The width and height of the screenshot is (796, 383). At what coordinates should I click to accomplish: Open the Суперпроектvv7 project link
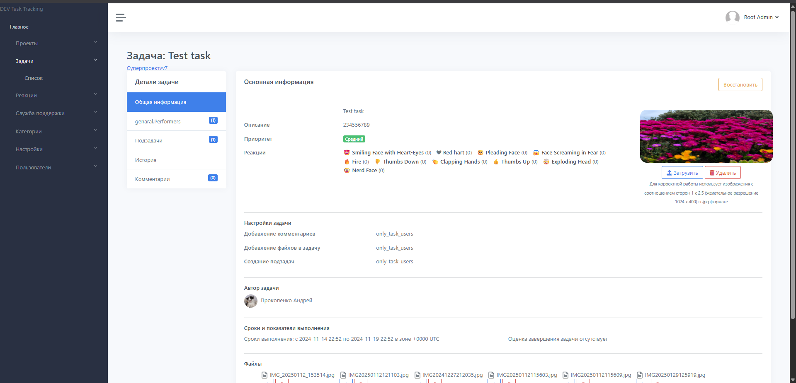click(x=147, y=68)
